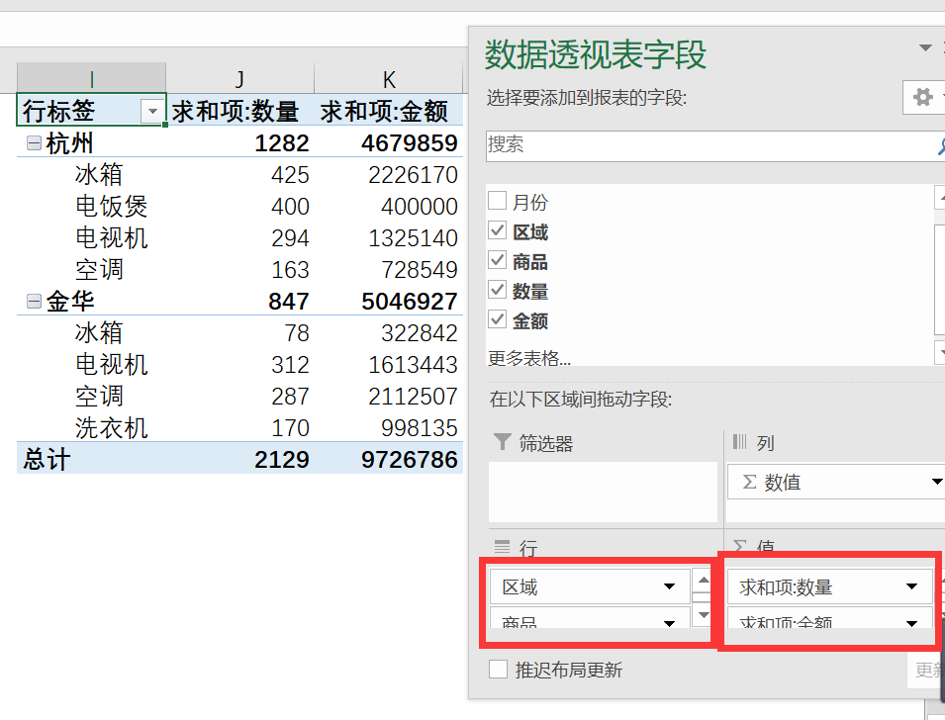Select cell with quantity 287

(x=290, y=396)
